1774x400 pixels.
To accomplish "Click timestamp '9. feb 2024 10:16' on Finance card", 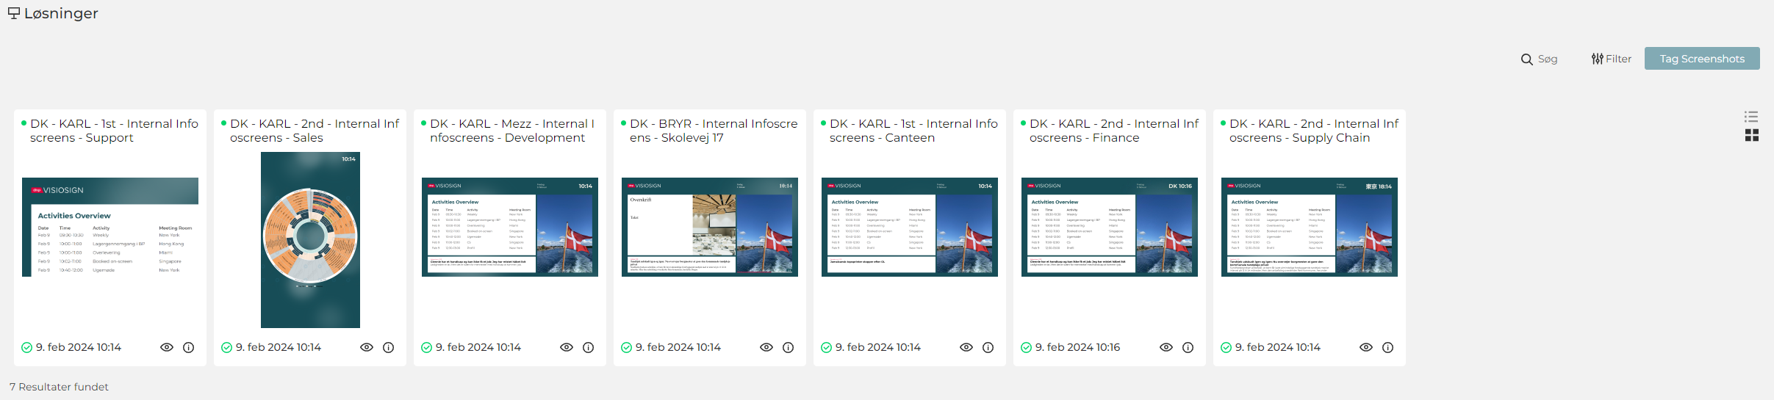I will point(1077,347).
